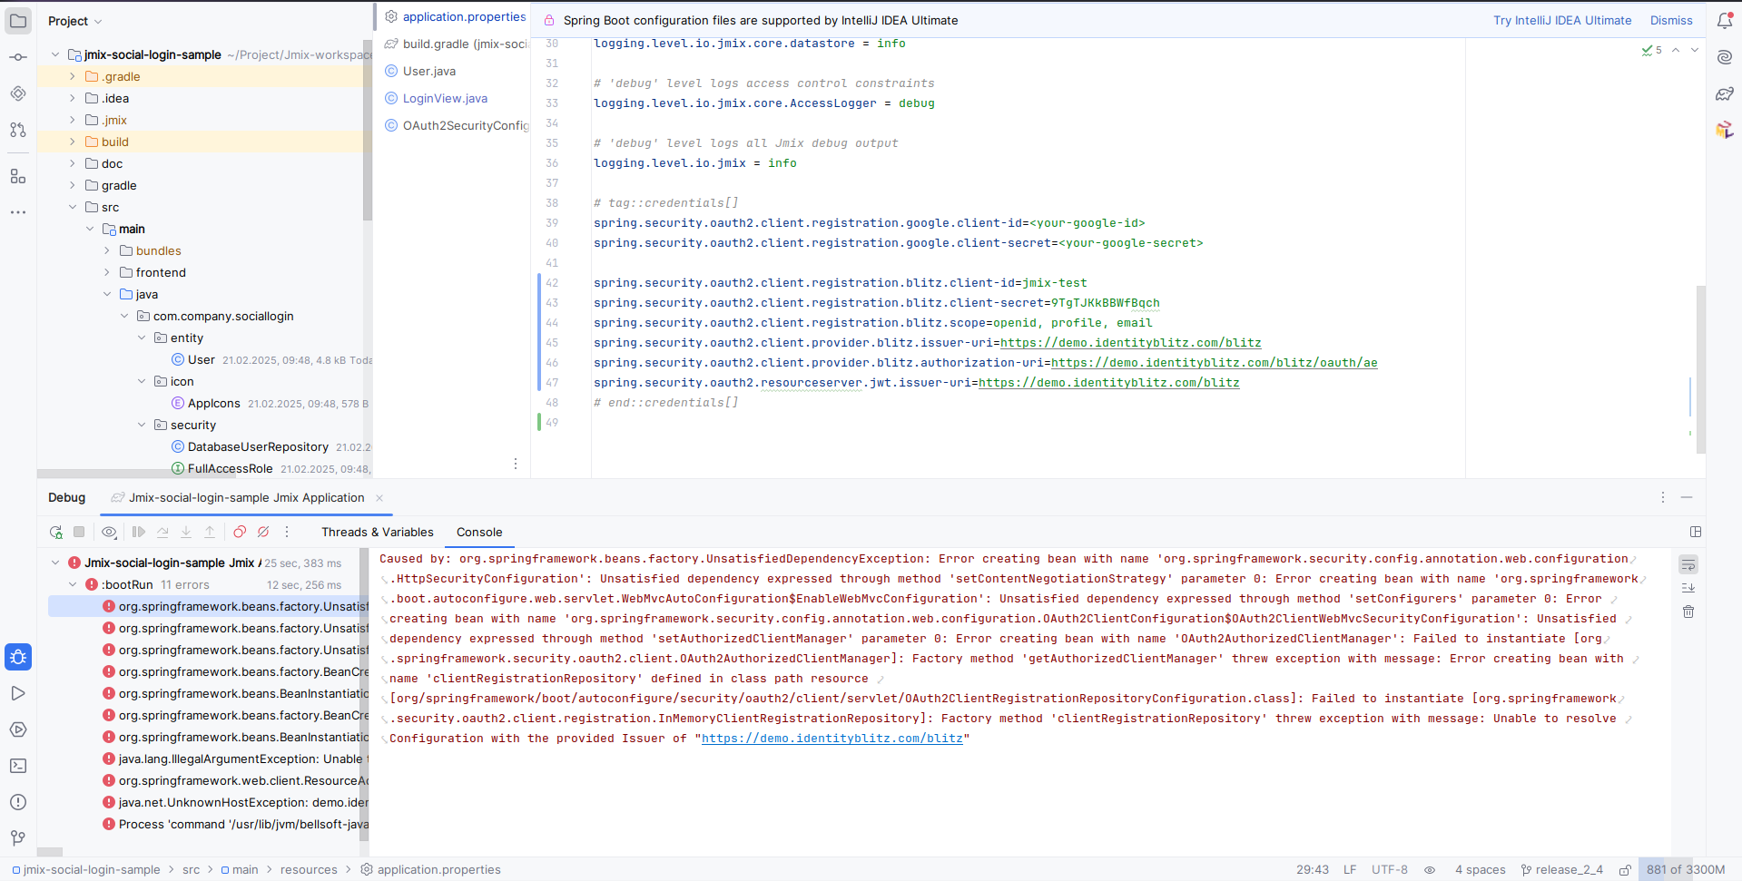Open the Problems tool window
1742x881 pixels.
pos(18,802)
